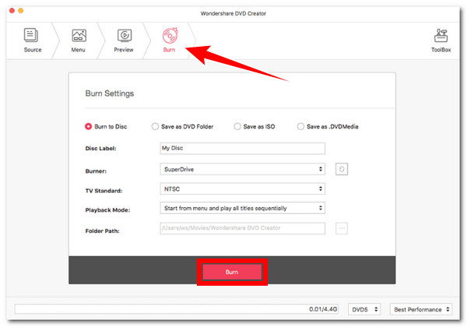The width and height of the screenshot is (467, 327).
Task: Select Burn to Disc option
Action: pyautogui.click(x=106, y=127)
